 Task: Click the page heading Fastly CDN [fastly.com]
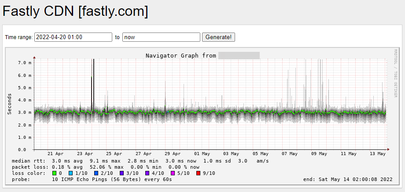click(x=75, y=11)
